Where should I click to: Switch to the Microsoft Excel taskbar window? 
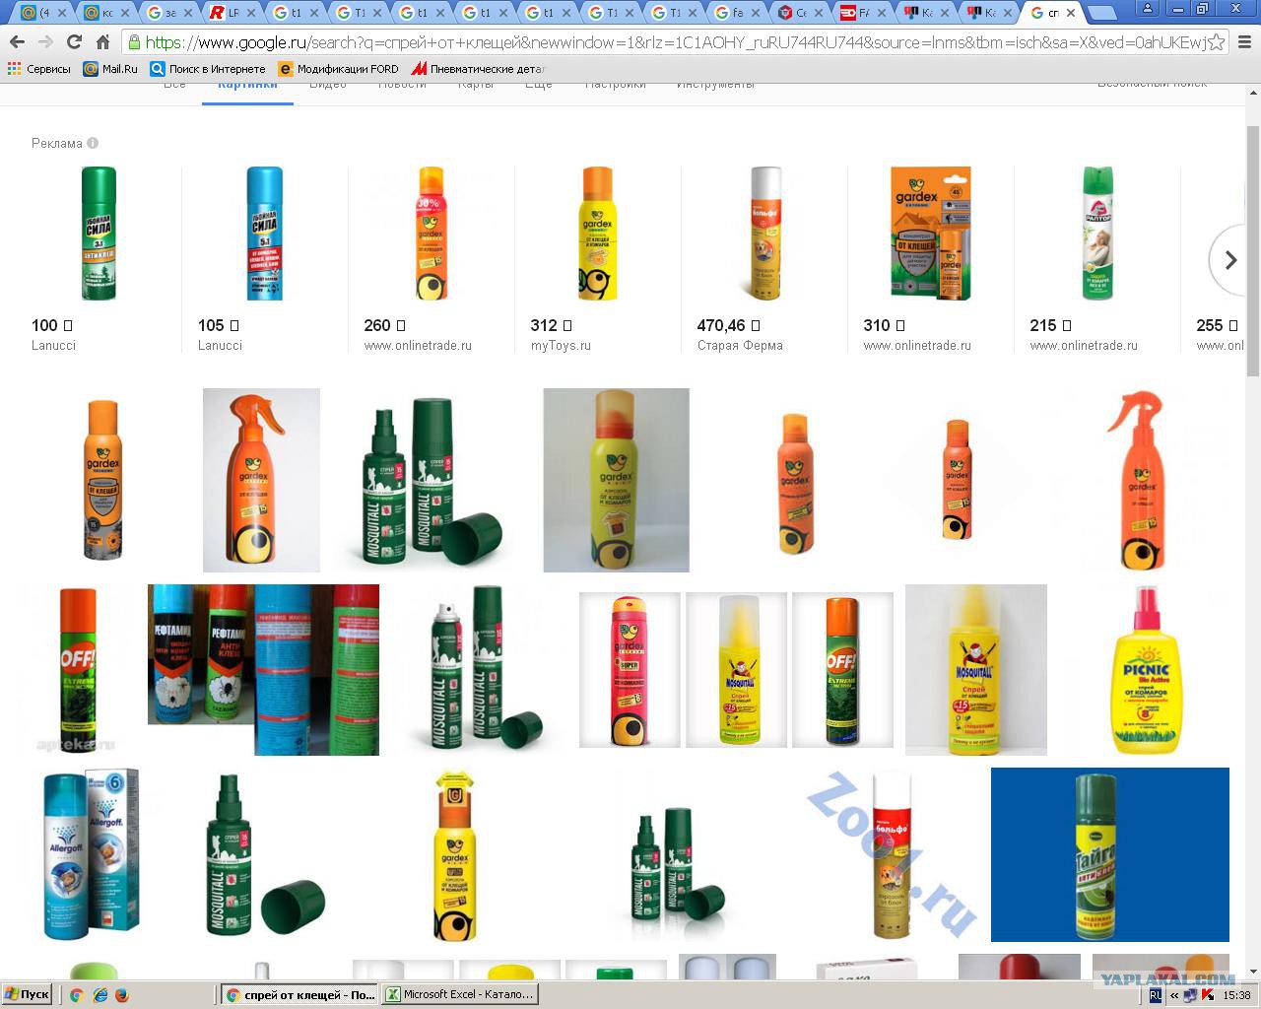[x=460, y=995]
